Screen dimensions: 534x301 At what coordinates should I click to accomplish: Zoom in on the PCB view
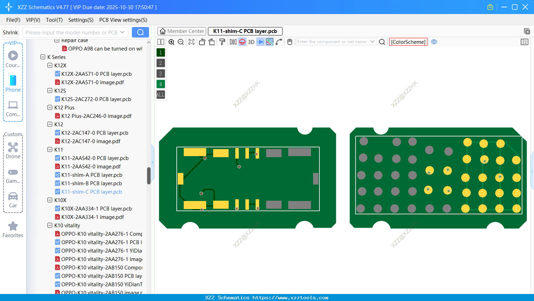pos(171,41)
